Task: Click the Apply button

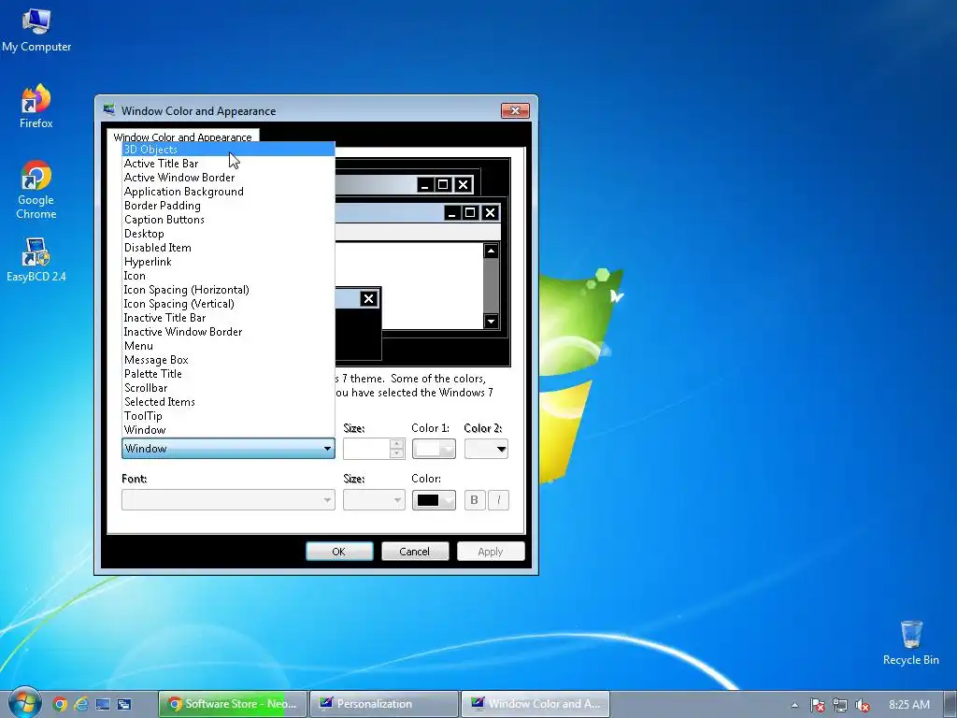Action: 491,552
